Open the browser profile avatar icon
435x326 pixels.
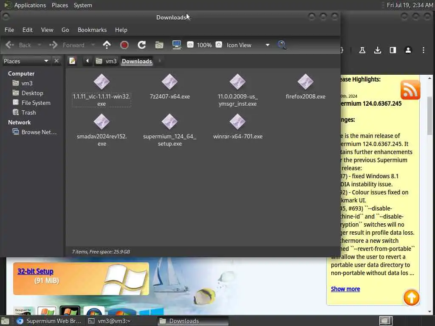click(x=408, y=50)
